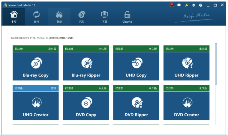Switch to the 刻录 (Burn) tab
Viewport: 228px width, 135px height.
(x=59, y=17)
